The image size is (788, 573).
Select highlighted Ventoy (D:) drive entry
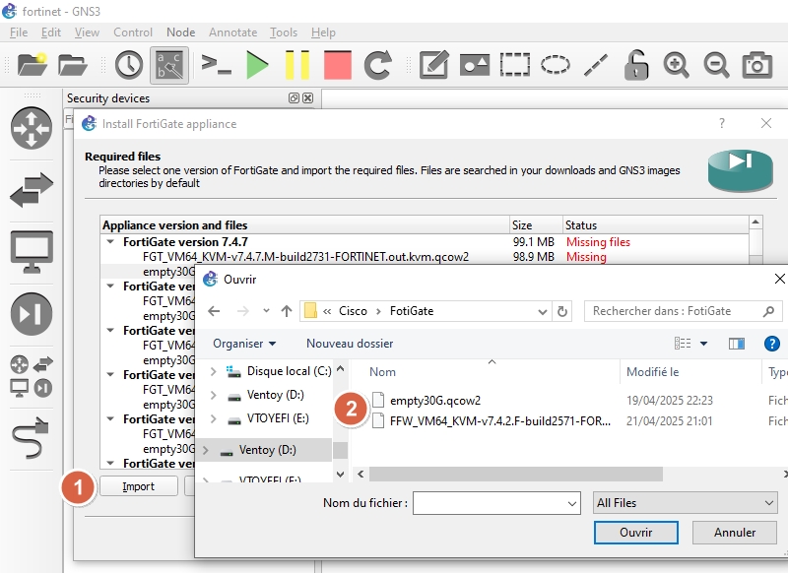[266, 450]
